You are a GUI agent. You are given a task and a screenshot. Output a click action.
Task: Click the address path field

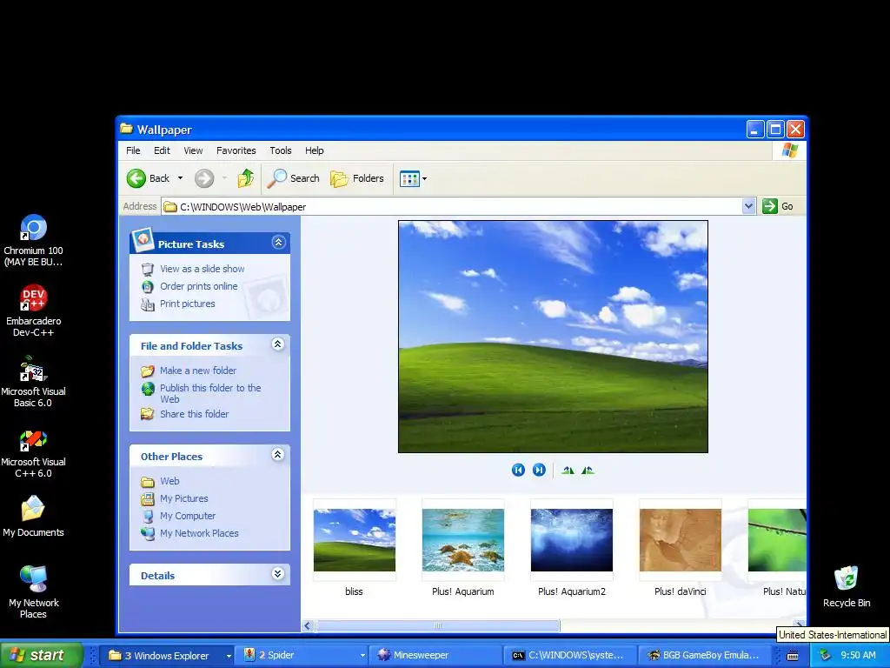click(452, 207)
